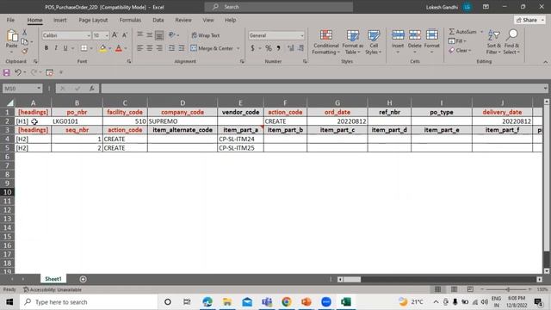Open Excel from the Windows taskbar

click(346, 302)
